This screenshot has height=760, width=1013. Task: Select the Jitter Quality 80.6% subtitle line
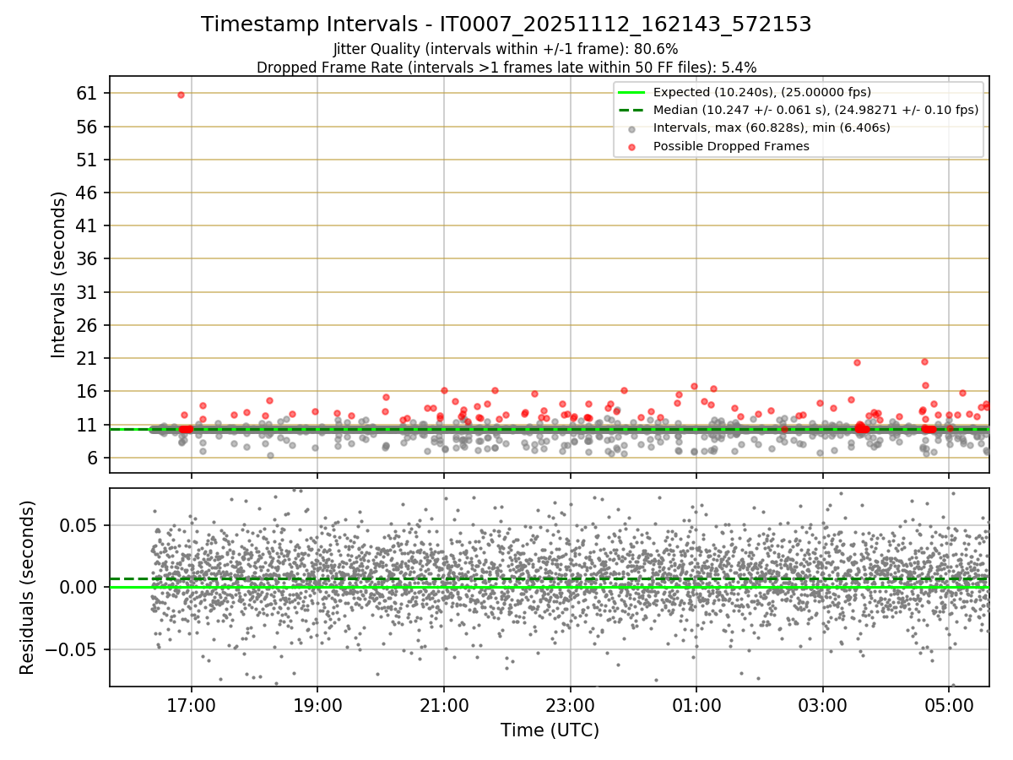506,50
